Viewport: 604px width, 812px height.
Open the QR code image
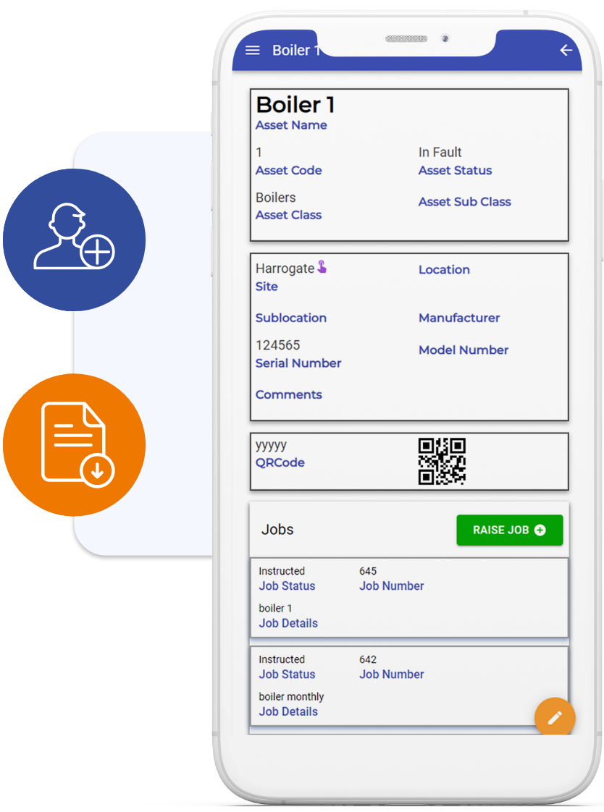[442, 462]
